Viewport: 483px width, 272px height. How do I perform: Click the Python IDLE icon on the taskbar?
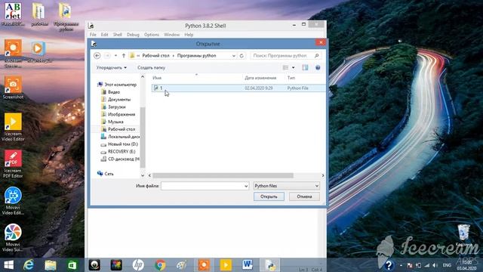tap(269, 265)
